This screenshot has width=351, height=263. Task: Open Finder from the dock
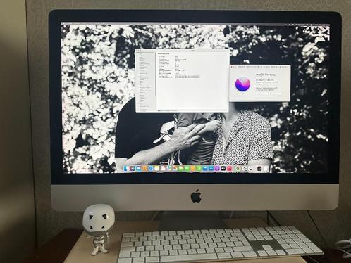125,168
